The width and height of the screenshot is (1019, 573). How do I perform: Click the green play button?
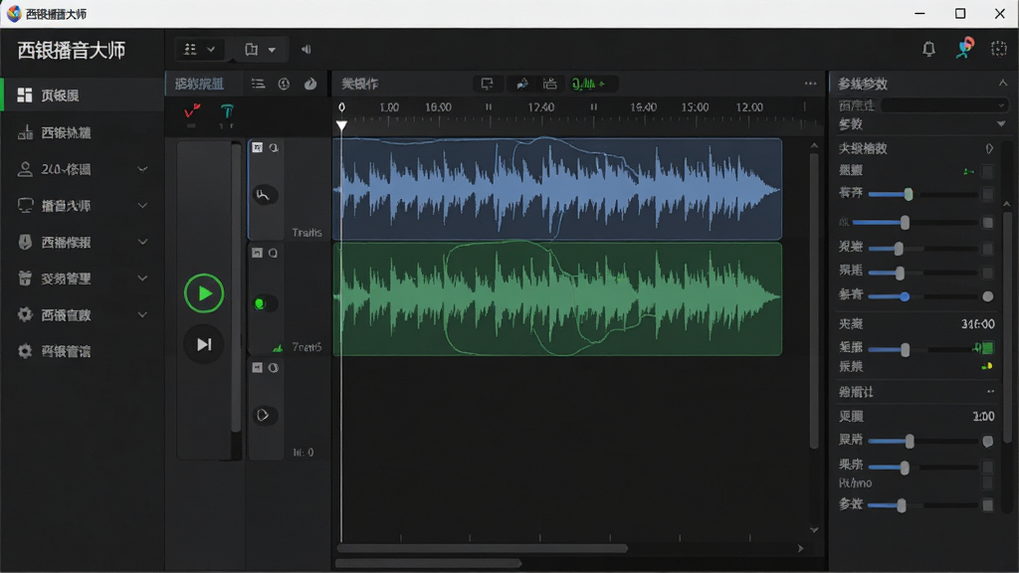coord(203,293)
